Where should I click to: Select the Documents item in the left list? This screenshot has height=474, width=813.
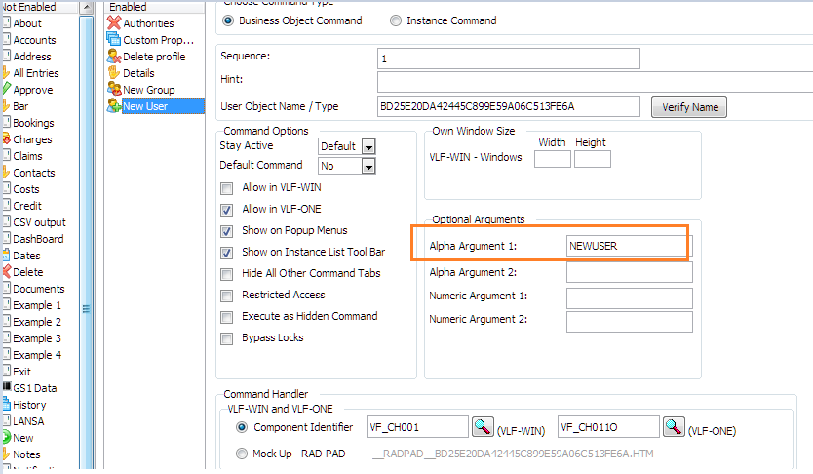pos(38,289)
